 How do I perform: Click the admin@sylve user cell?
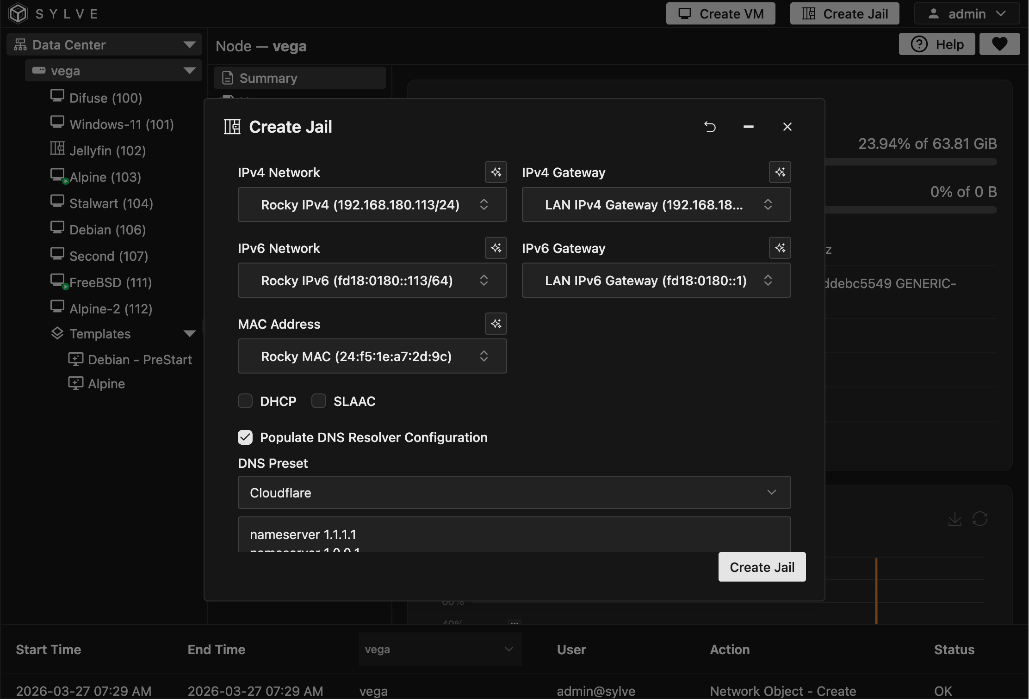click(596, 691)
